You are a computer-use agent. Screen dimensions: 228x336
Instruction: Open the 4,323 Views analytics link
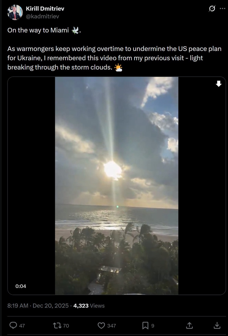coord(89,306)
